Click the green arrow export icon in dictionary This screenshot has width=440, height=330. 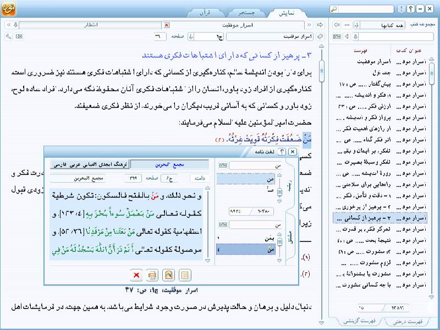[x=168, y=276]
